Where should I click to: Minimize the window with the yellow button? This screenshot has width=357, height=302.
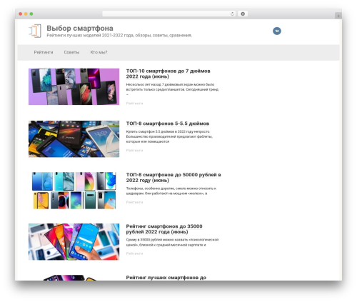pos(26,14)
